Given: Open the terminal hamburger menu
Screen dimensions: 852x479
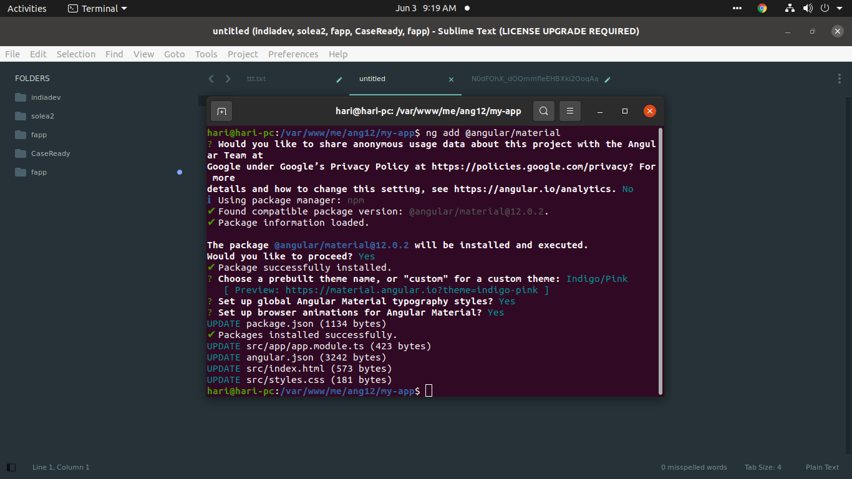Looking at the screenshot, I should 570,111.
